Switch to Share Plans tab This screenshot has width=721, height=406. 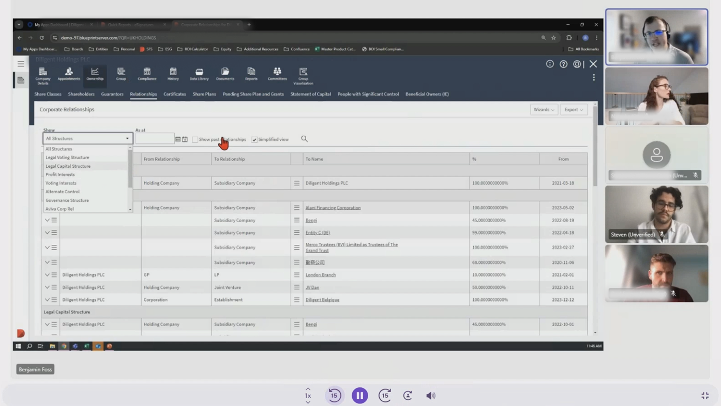click(x=204, y=94)
